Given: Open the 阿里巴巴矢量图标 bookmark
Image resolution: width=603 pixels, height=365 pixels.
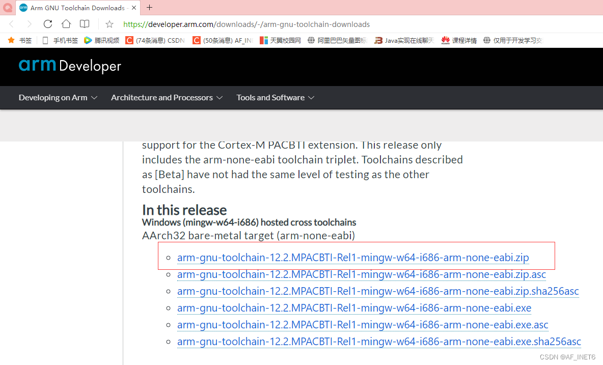Looking at the screenshot, I should tap(337, 40).
